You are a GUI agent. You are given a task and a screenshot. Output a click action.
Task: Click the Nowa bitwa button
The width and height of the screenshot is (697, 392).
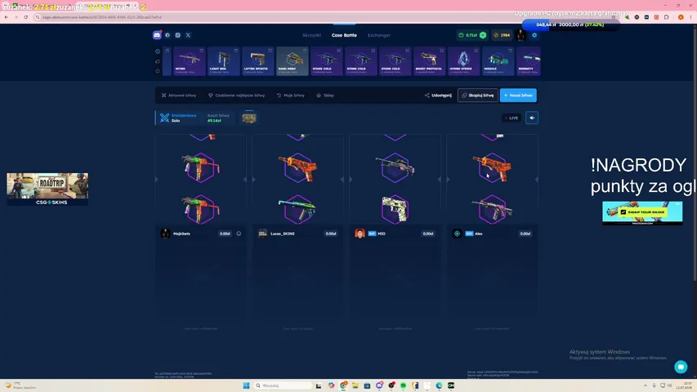pos(518,95)
